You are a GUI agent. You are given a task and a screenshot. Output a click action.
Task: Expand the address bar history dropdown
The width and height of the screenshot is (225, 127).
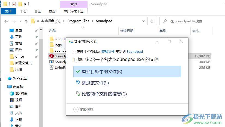click(143, 21)
